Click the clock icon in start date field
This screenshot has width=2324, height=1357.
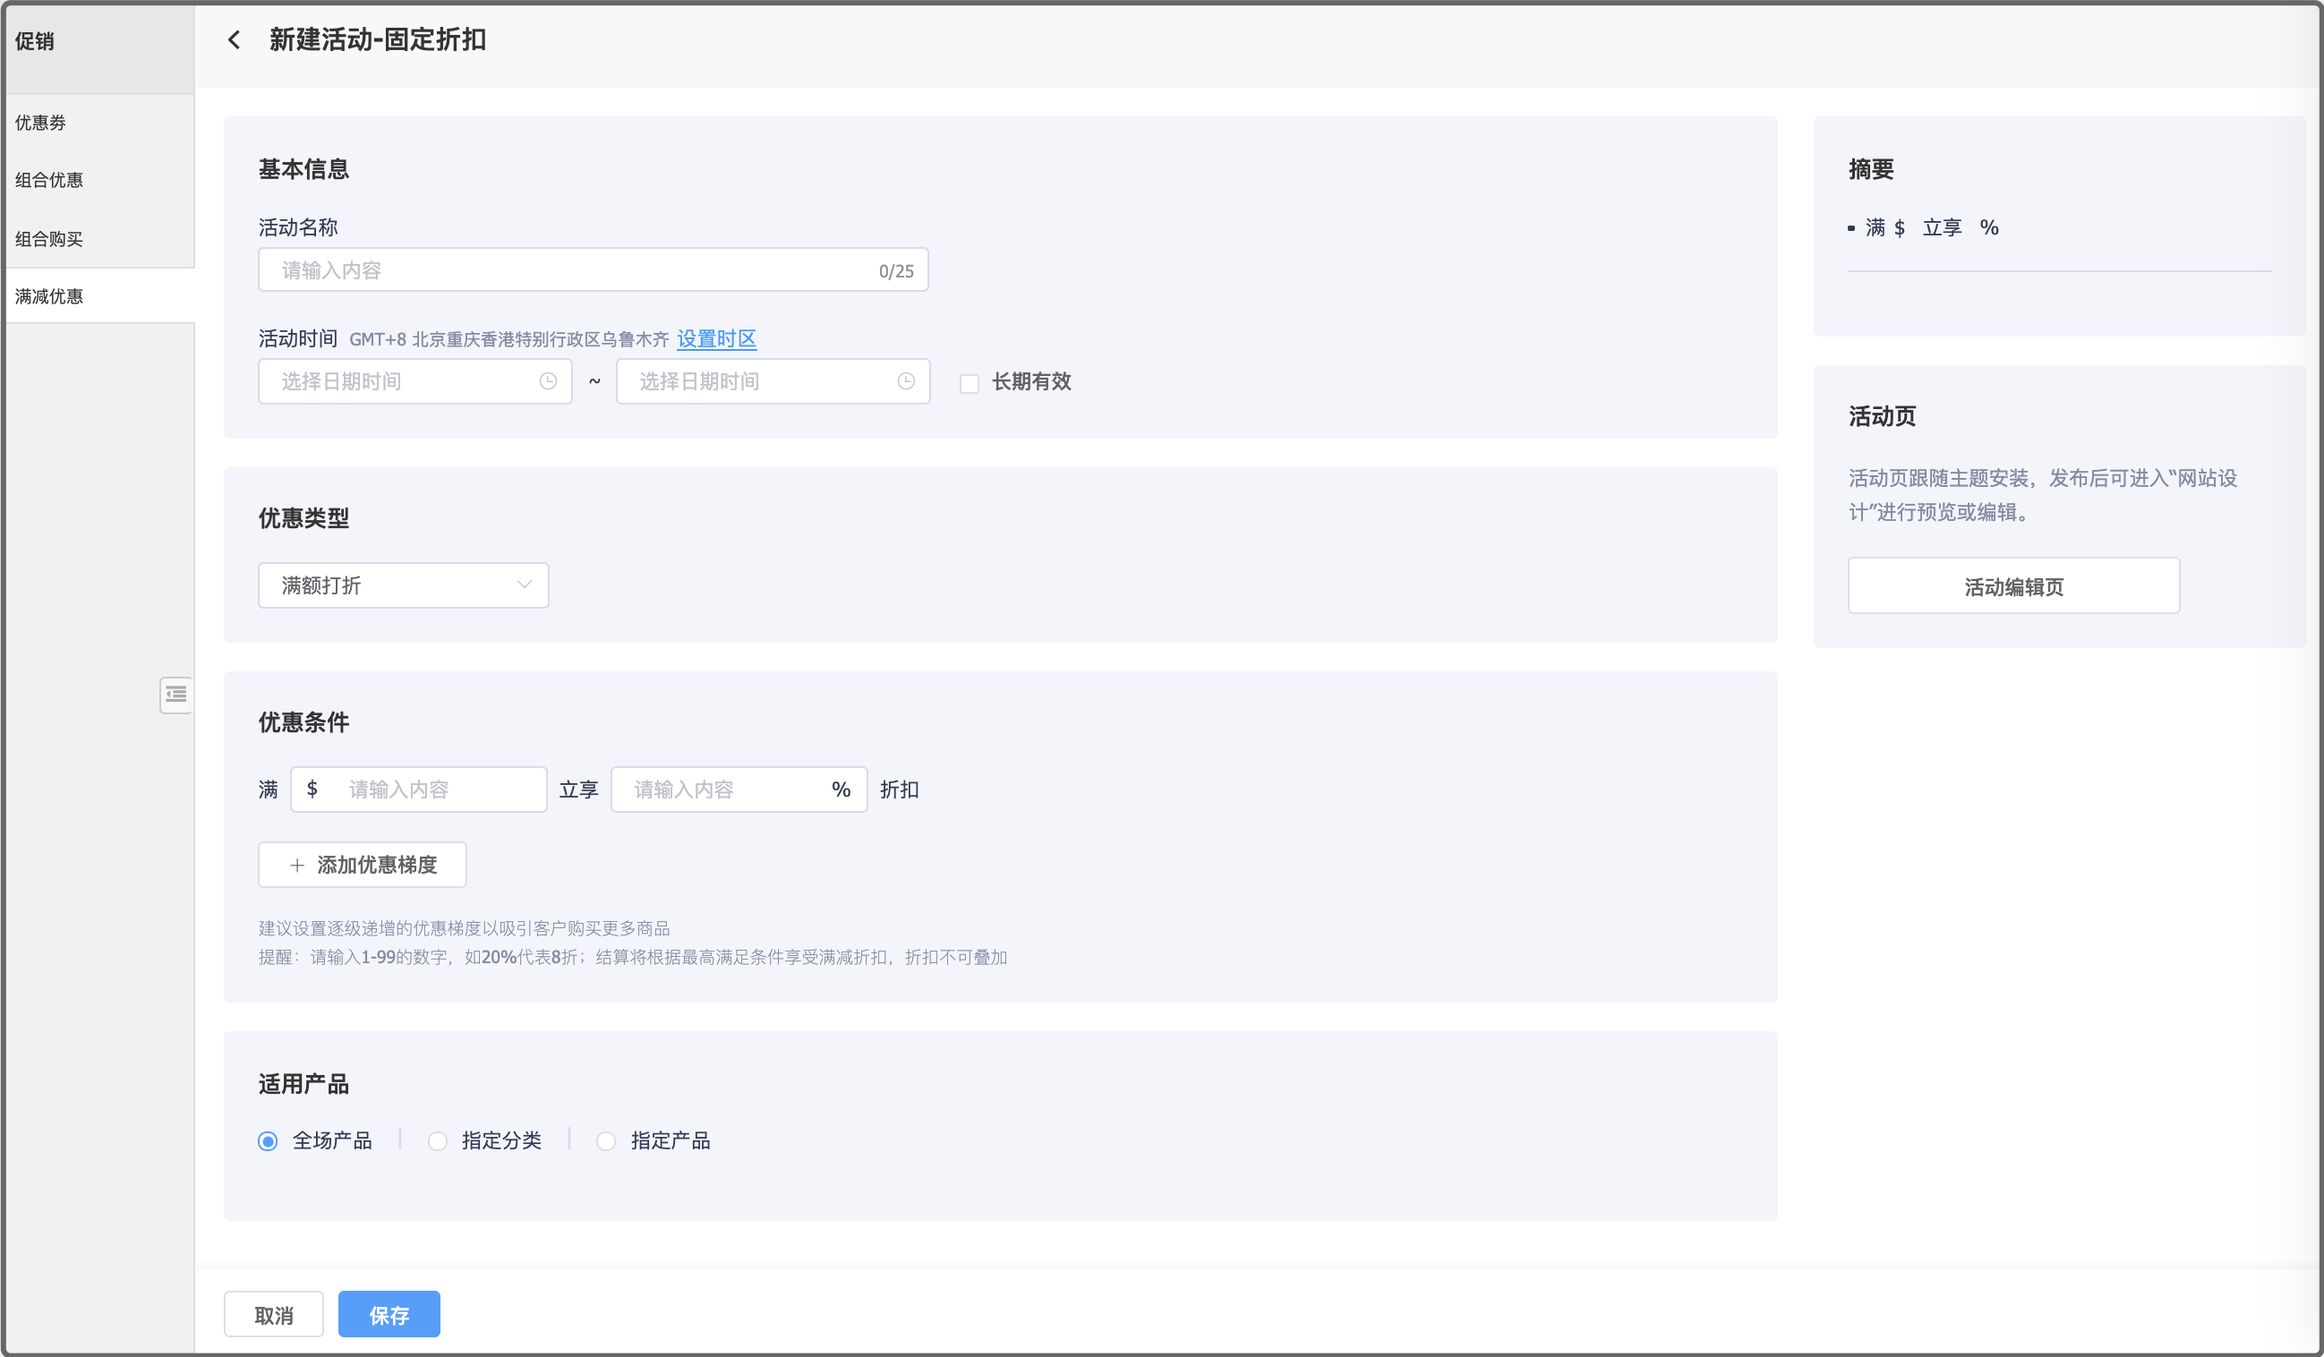(x=548, y=380)
